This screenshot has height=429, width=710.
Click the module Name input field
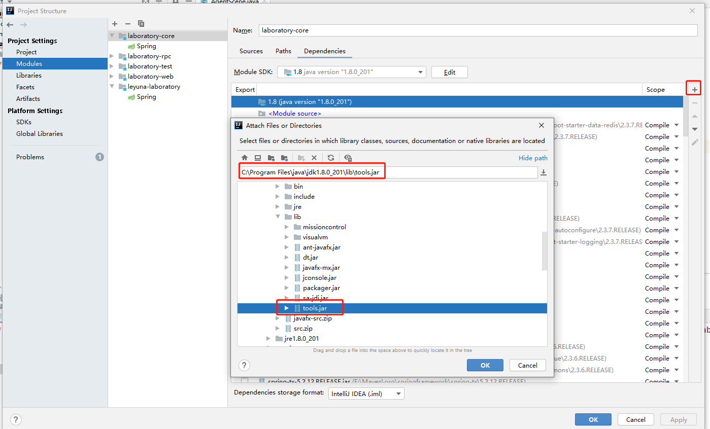point(478,30)
